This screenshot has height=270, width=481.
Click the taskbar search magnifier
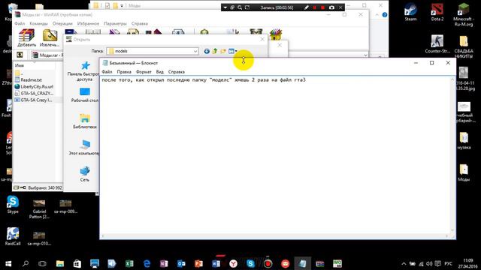point(26,263)
